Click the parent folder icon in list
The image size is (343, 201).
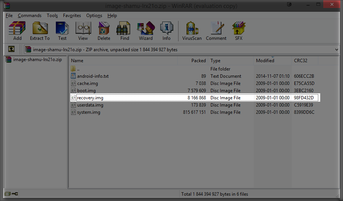73,69
